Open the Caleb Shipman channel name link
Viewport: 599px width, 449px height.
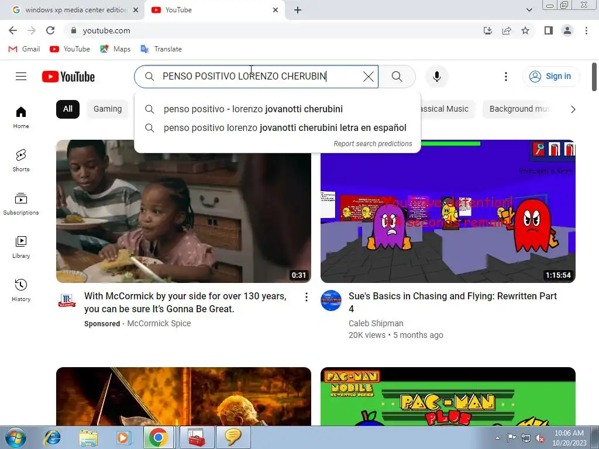click(x=376, y=323)
